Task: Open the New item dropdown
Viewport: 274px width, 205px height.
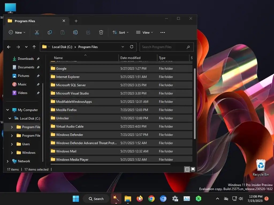Action: [x=17, y=32]
